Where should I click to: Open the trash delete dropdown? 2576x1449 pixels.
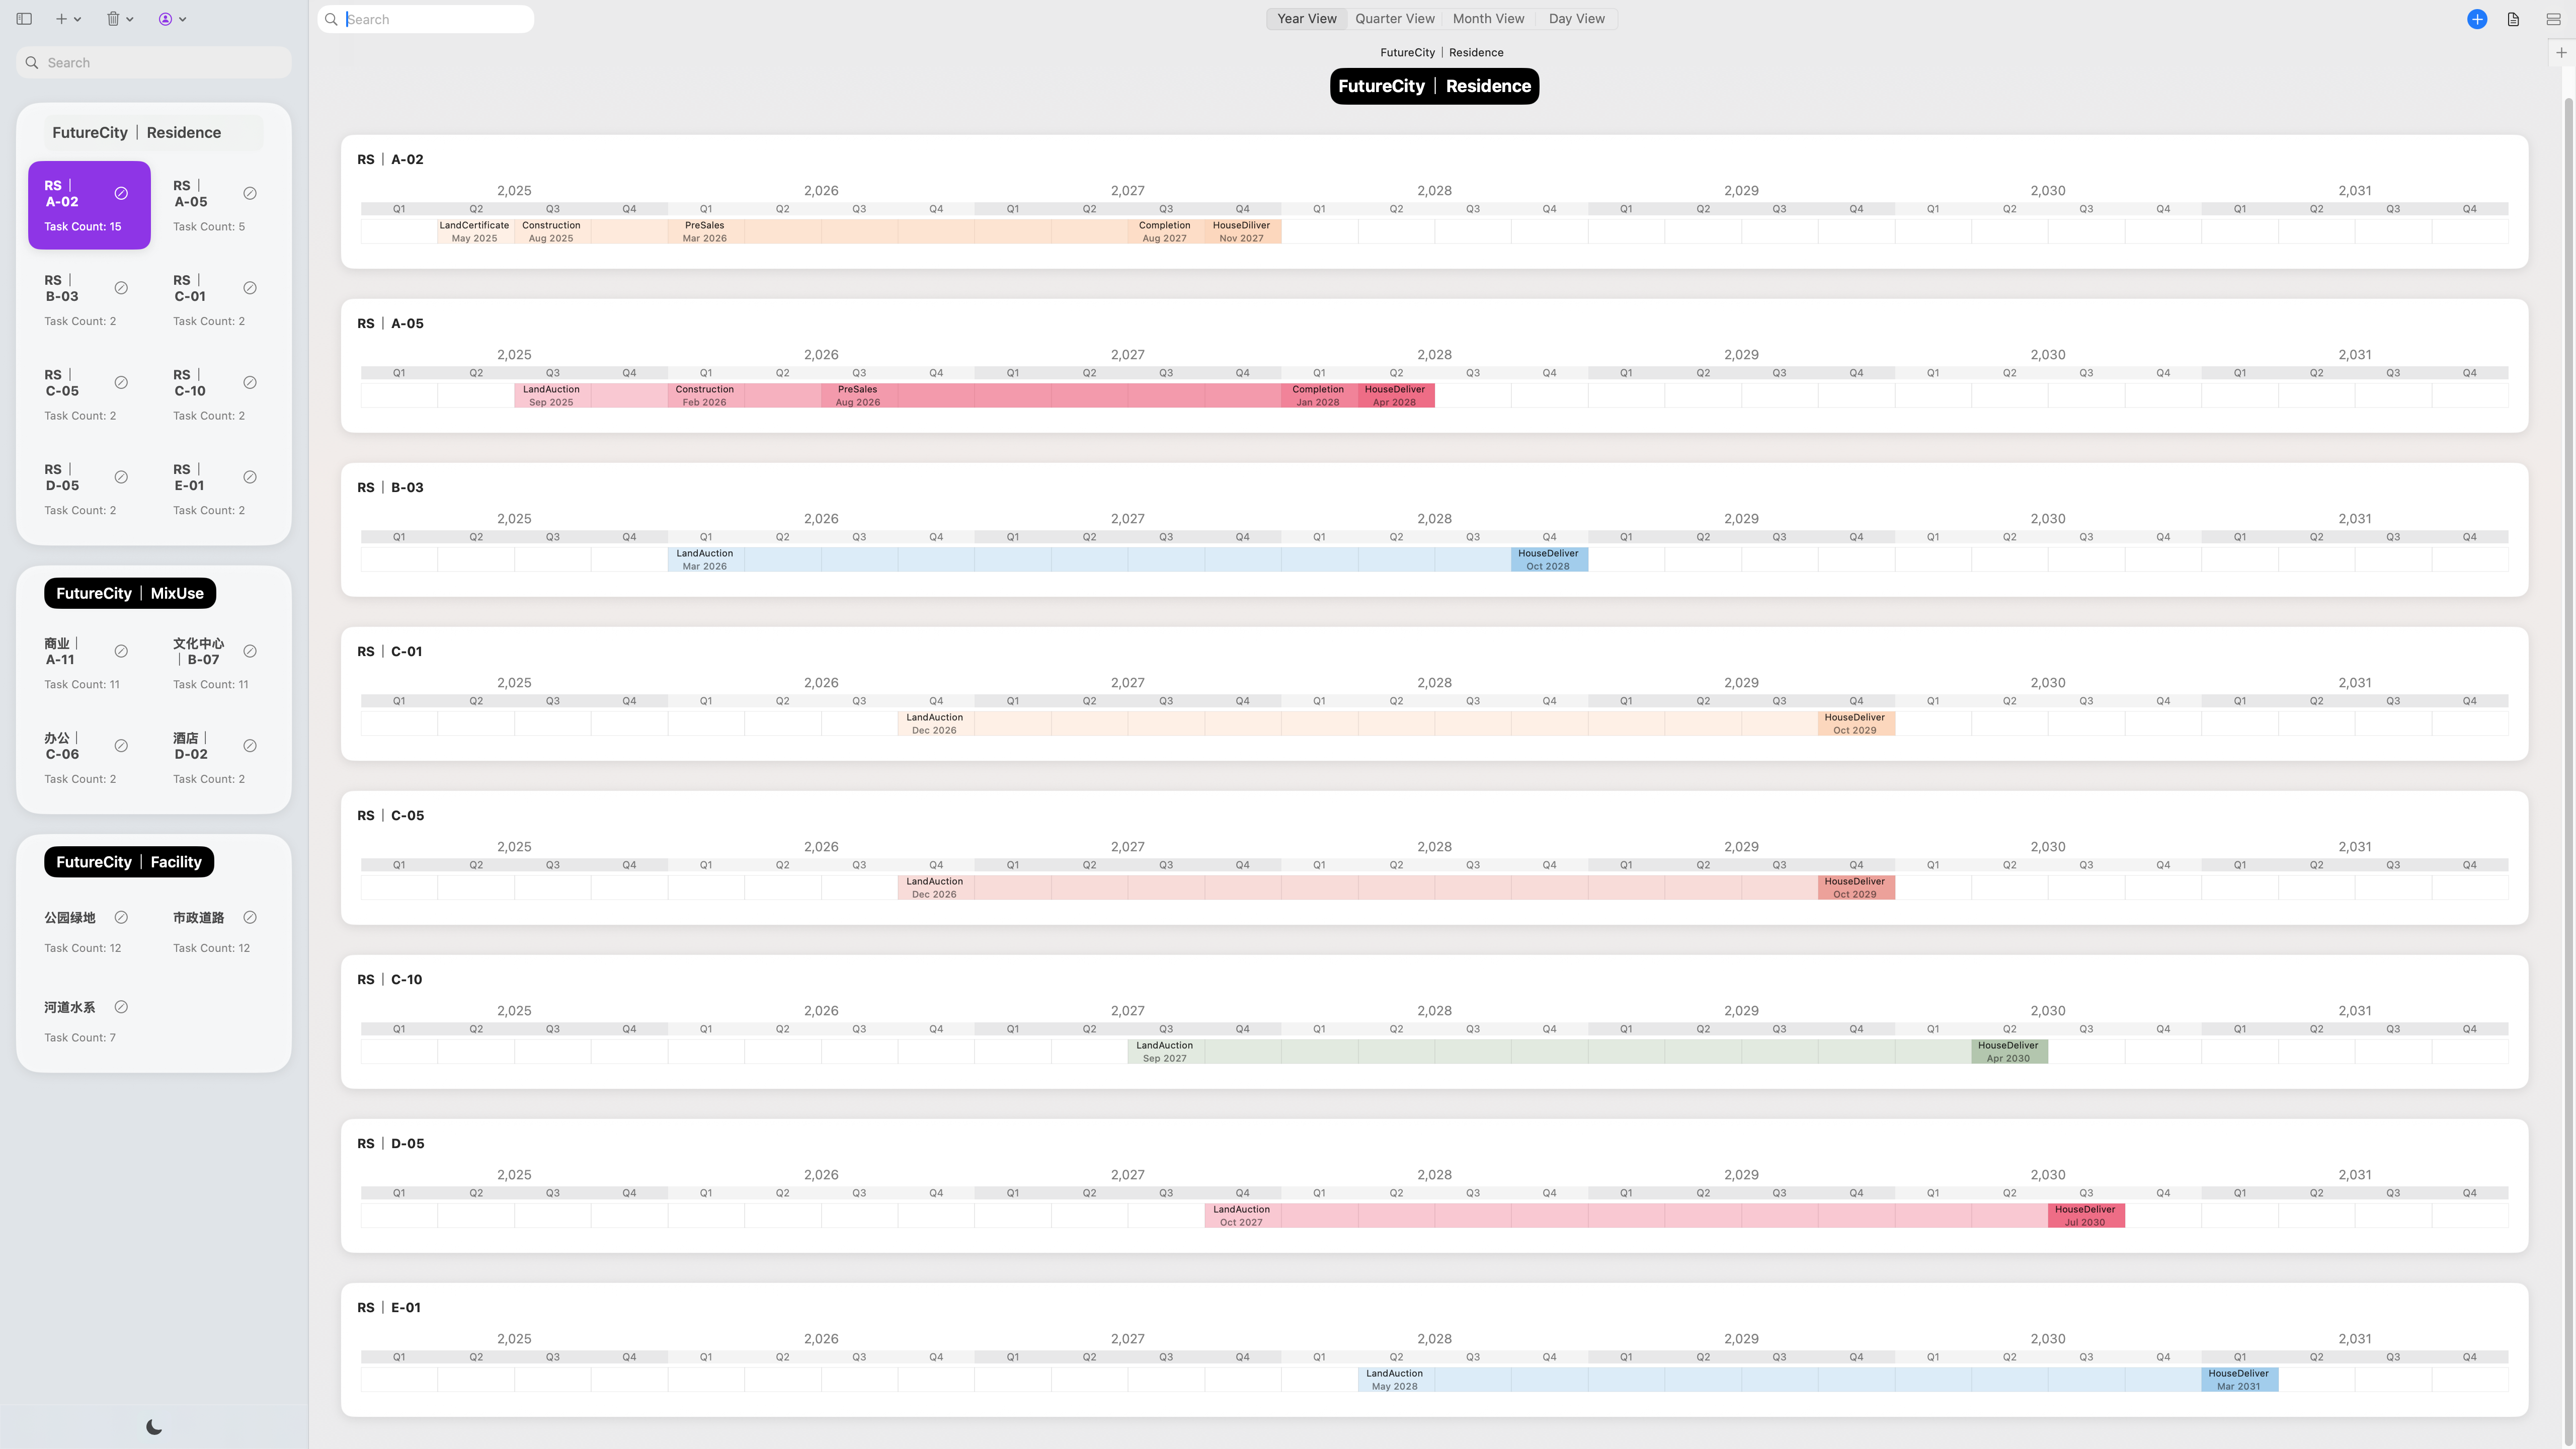tap(119, 19)
